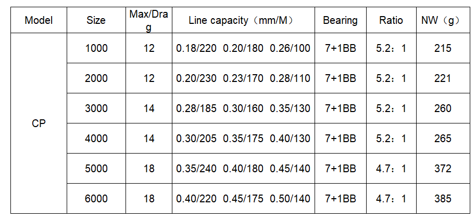Select the size 4000 cell
Image resolution: width=476 pixels, height=221 pixels.
pos(96,139)
